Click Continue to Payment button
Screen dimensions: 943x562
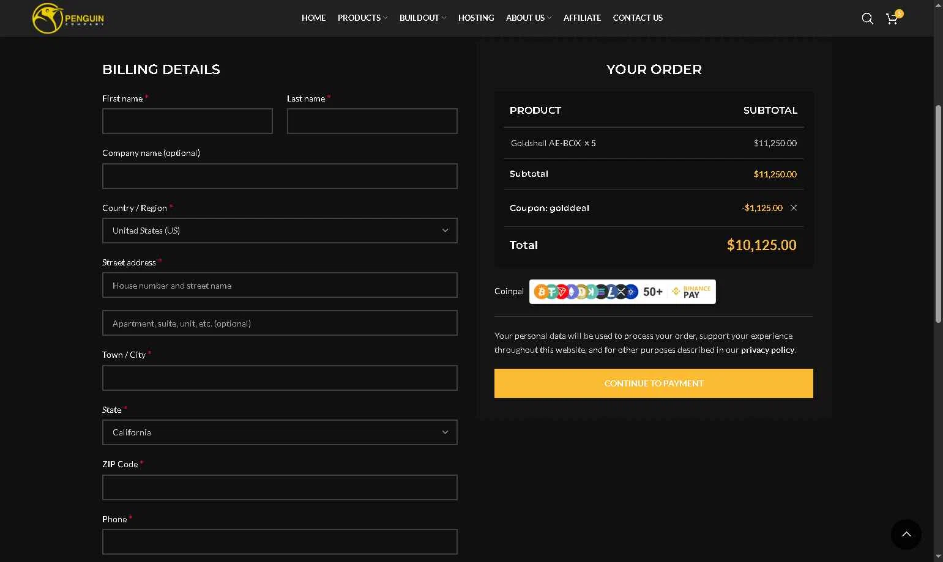tap(654, 383)
